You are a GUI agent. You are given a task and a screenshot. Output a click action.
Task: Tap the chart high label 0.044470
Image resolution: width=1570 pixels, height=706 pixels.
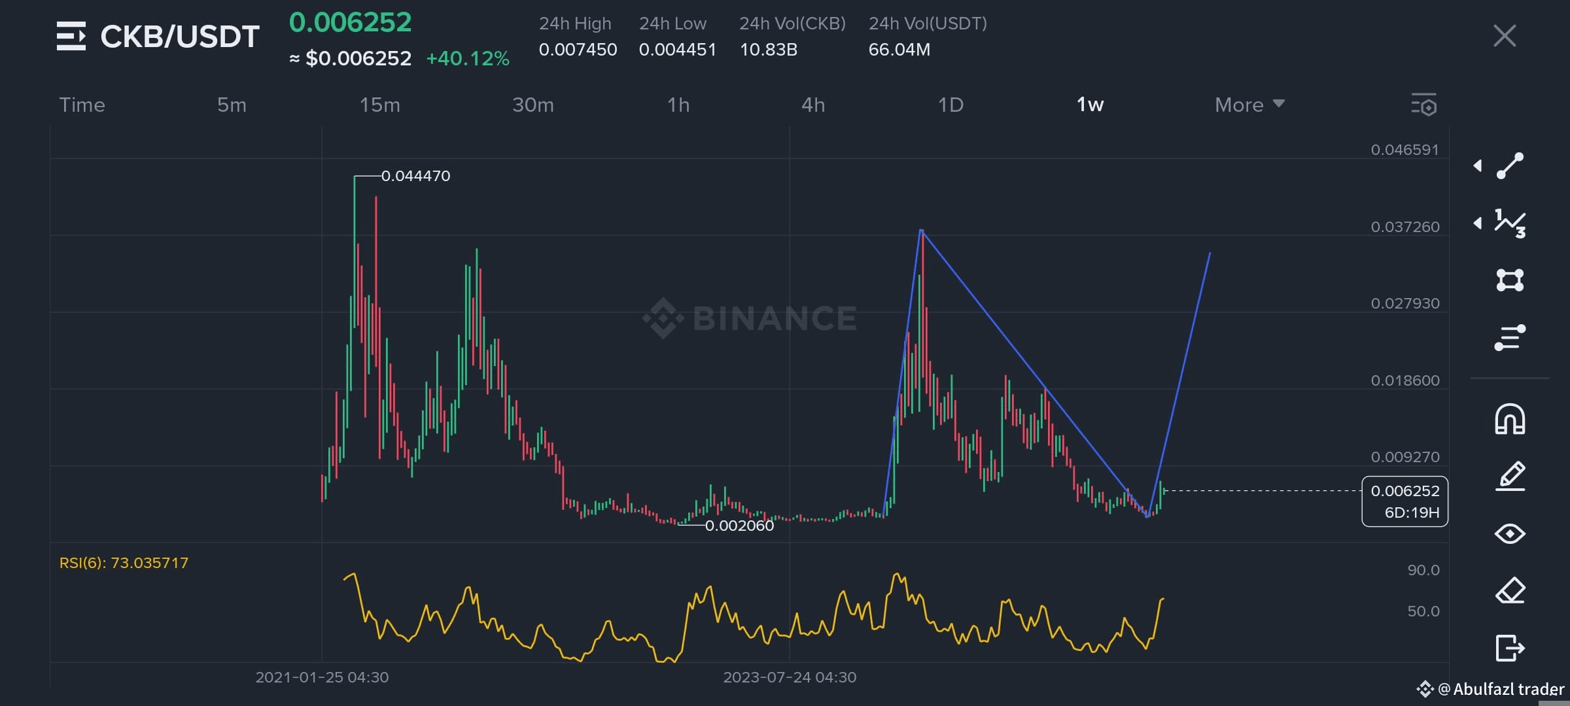point(415,176)
